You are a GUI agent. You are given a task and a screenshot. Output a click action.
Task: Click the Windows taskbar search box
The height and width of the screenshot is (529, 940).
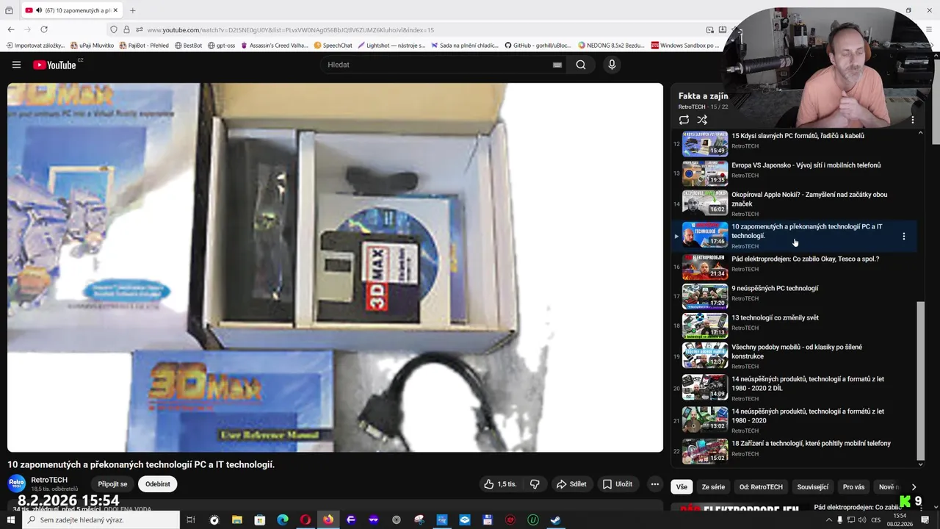pos(101,520)
